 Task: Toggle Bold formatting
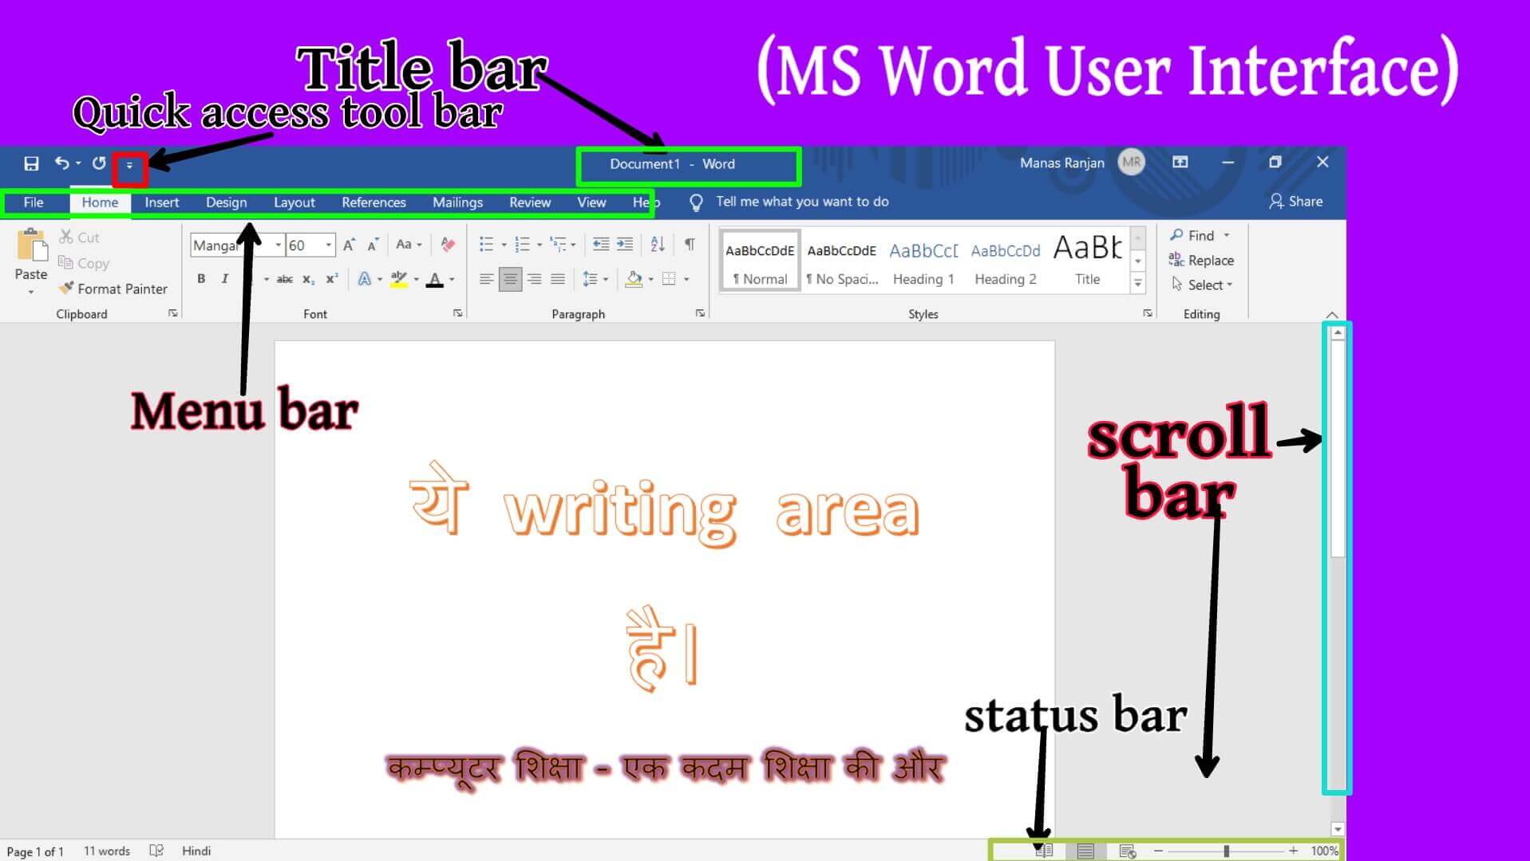(200, 279)
